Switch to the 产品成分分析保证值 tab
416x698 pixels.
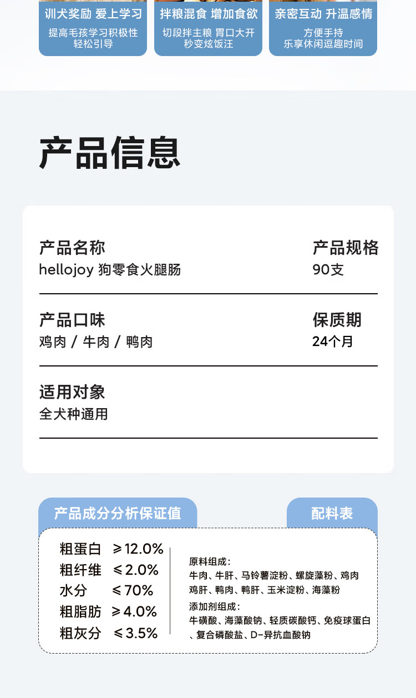[118, 513]
